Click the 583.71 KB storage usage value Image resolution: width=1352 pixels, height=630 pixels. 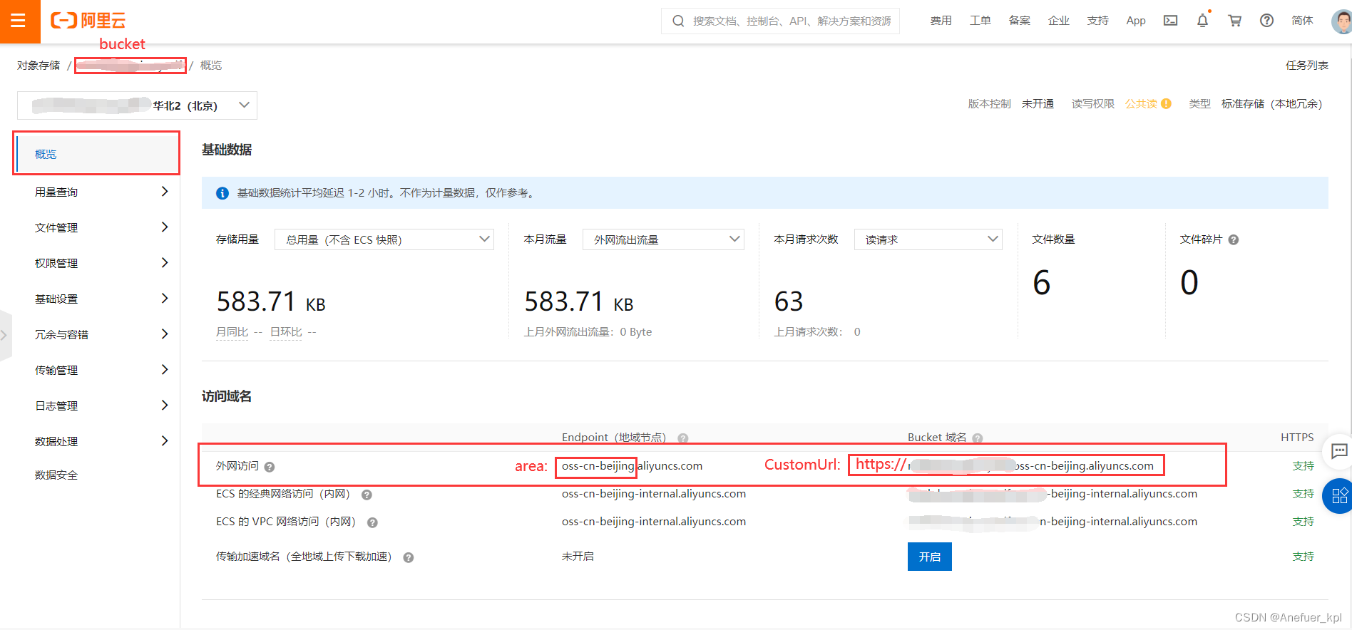click(x=271, y=301)
